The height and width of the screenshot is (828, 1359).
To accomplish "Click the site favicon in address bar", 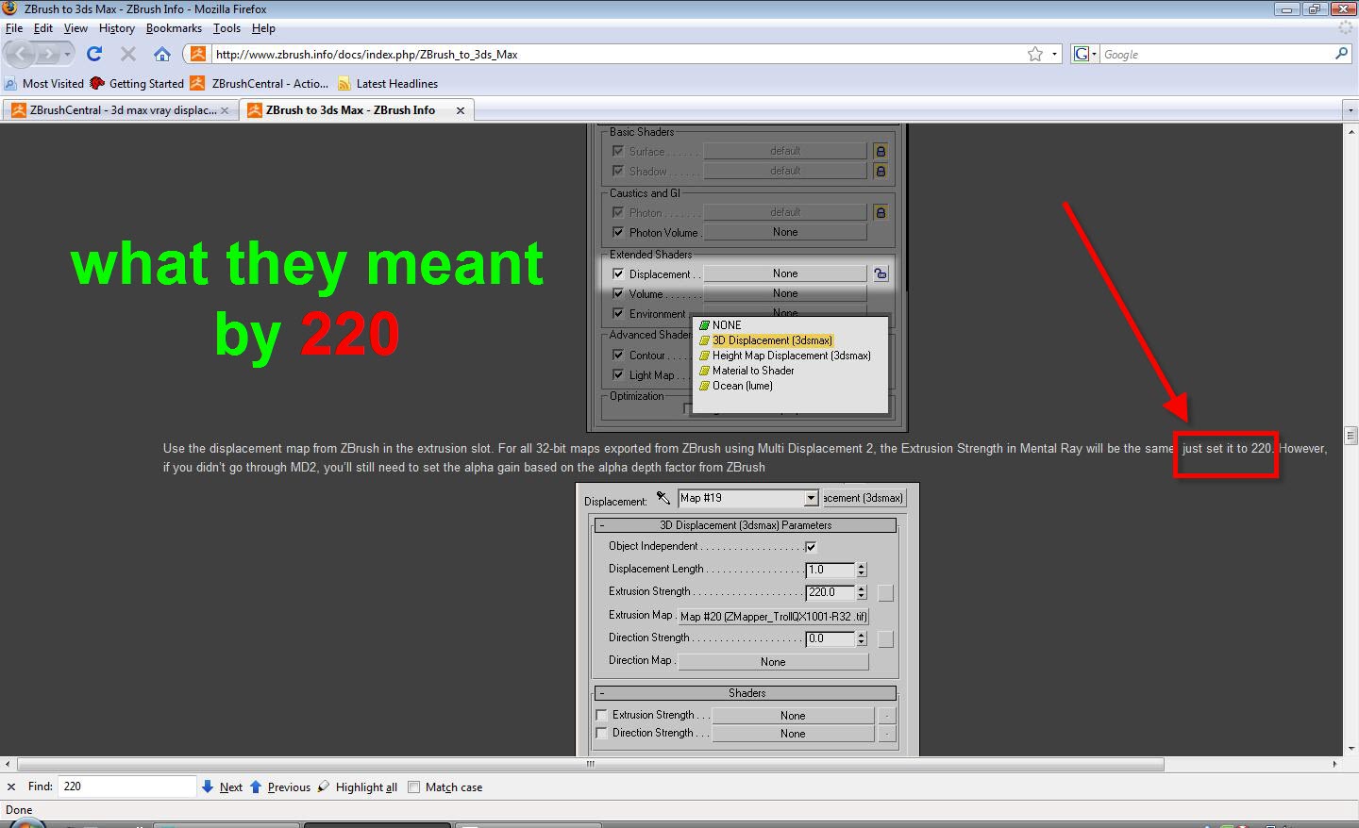I will [x=197, y=54].
